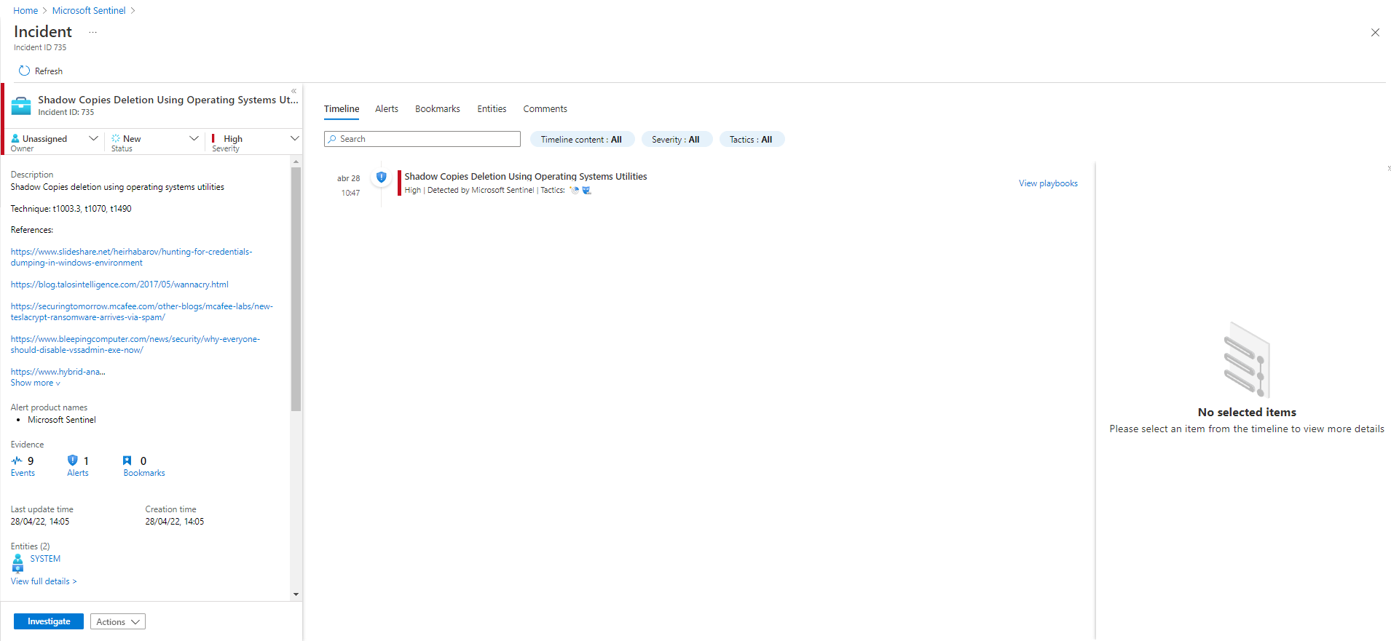Click the details pane scroll down arrow
The width and height of the screenshot is (1391, 641).
[x=296, y=594]
